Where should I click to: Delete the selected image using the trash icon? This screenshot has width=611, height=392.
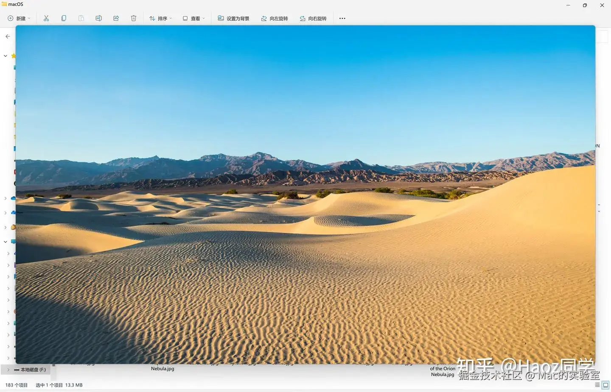(x=133, y=18)
